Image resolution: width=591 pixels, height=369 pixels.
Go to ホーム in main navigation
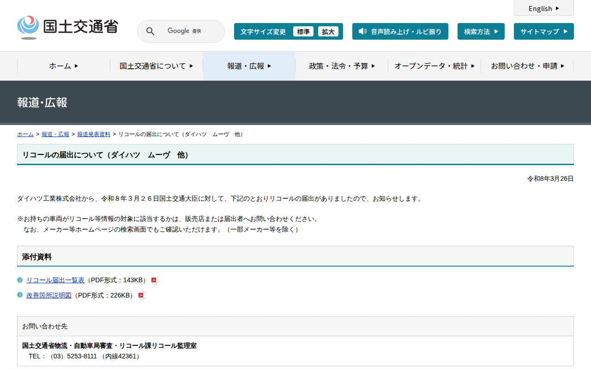(64, 66)
